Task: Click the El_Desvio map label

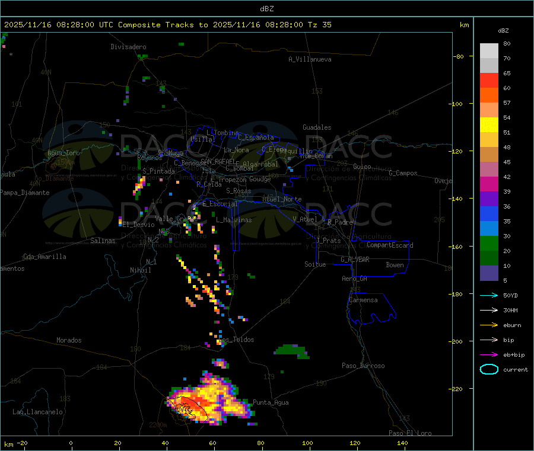Action: tap(139, 225)
